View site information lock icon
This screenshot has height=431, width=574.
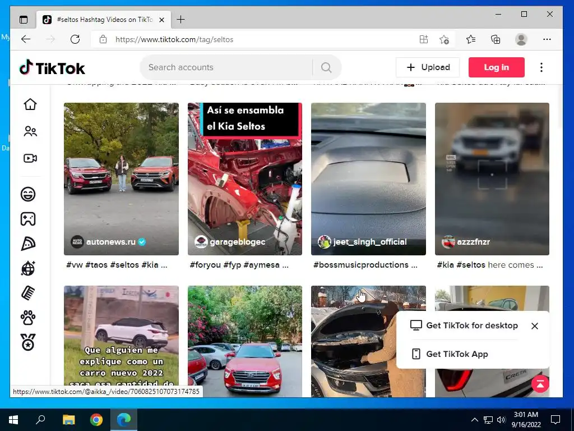[x=103, y=39]
